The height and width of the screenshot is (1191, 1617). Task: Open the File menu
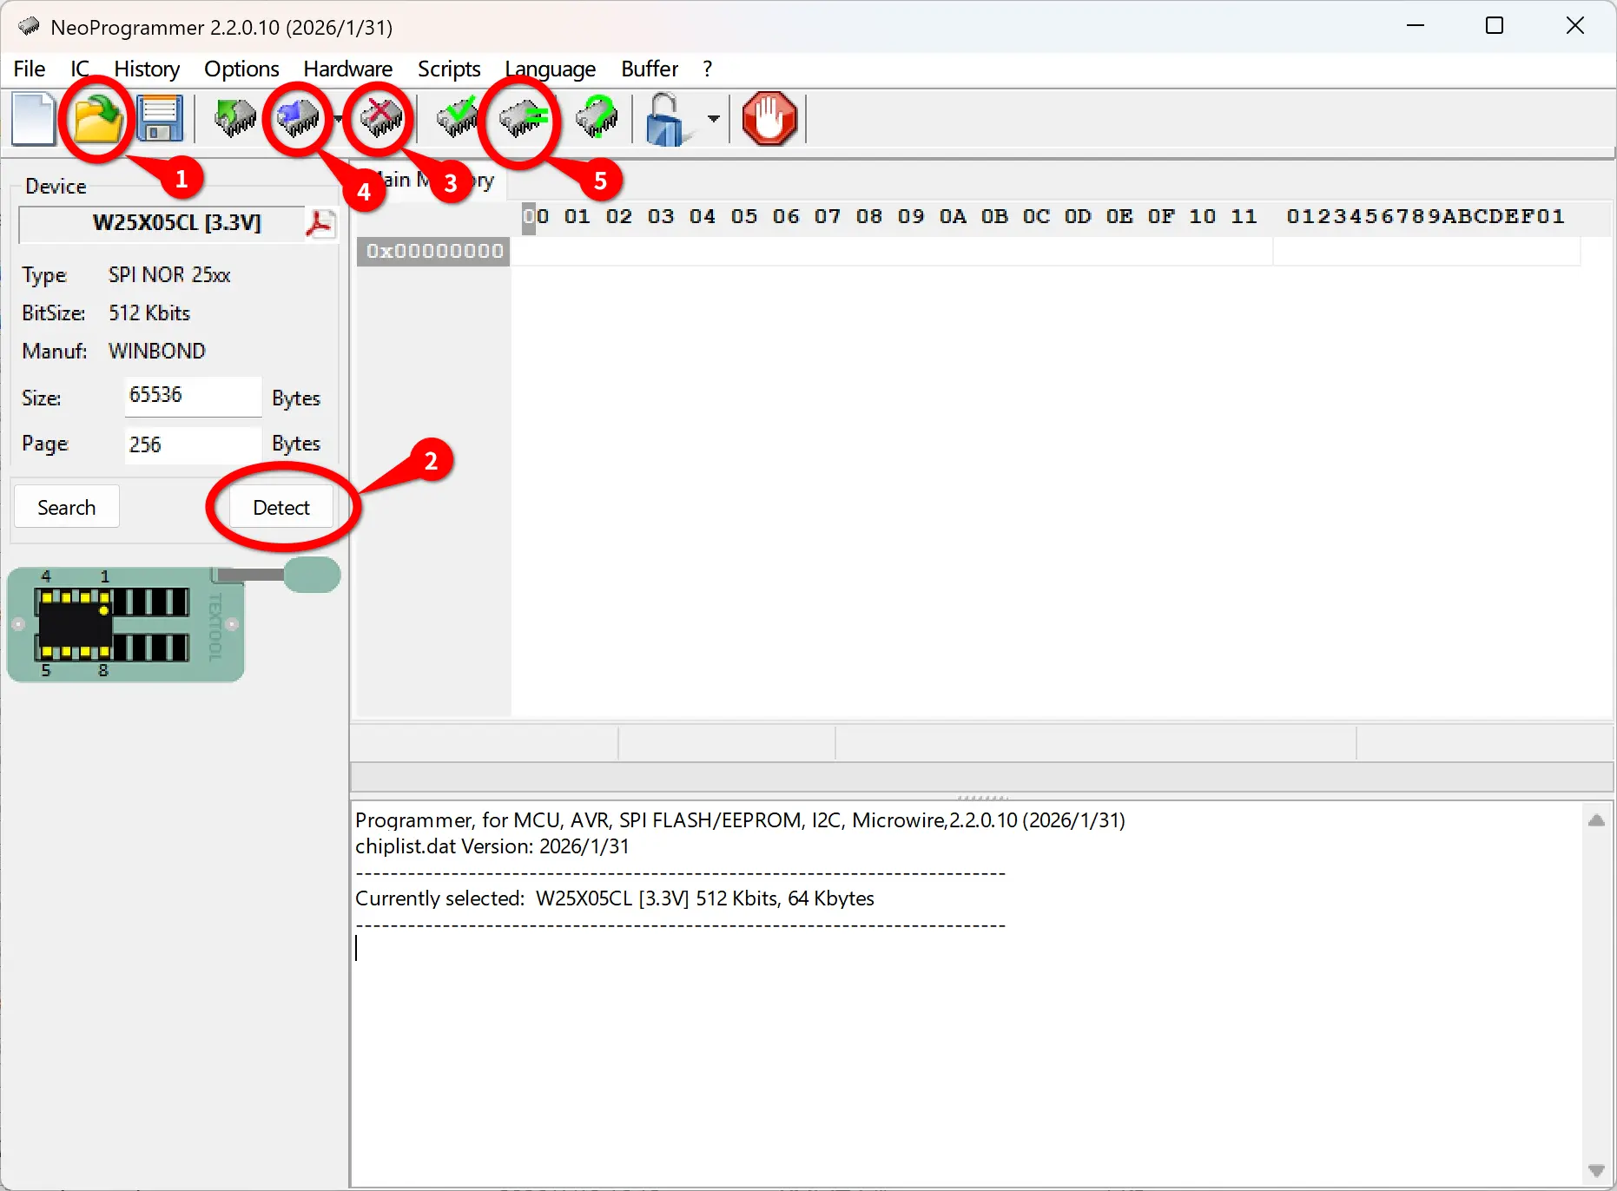(x=30, y=69)
